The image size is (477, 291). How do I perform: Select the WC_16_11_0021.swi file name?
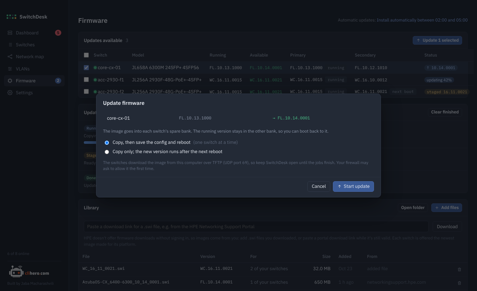tap(103, 269)
